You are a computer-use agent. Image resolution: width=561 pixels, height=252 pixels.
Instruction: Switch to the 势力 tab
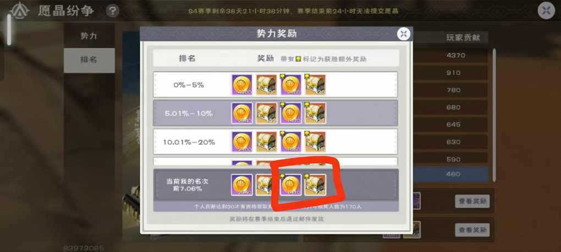point(89,36)
